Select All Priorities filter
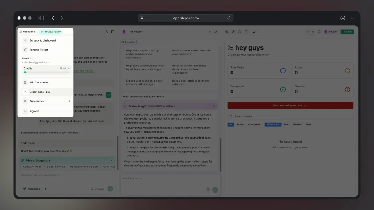 point(273,124)
